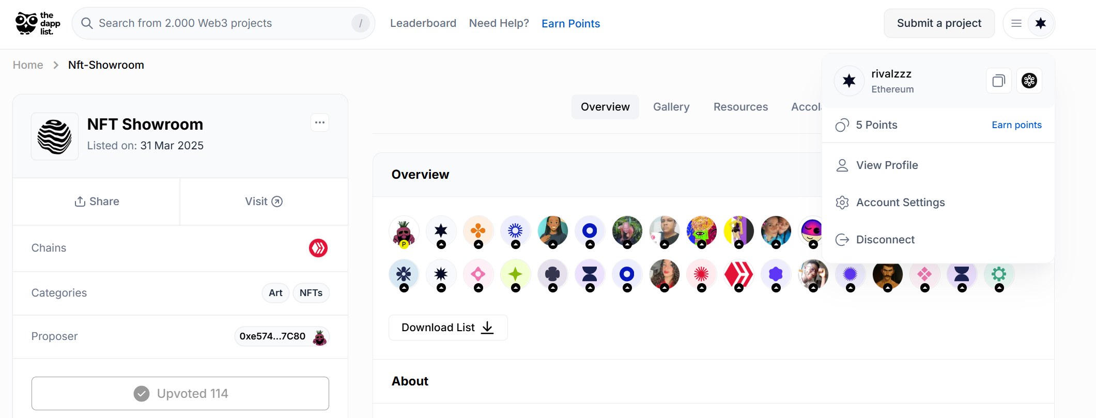Click proposer address 0xe574...7C80
The height and width of the screenshot is (418, 1096).
pos(272,336)
